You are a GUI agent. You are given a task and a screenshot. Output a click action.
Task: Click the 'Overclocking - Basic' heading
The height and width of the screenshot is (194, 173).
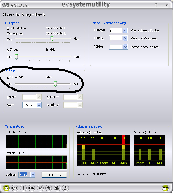24,14
